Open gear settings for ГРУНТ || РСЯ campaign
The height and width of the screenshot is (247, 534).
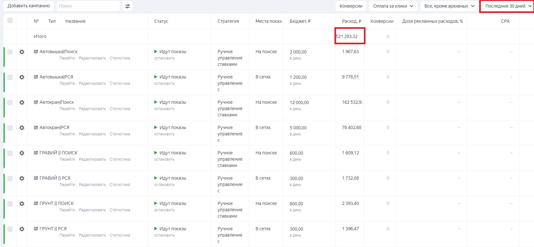coord(22,229)
